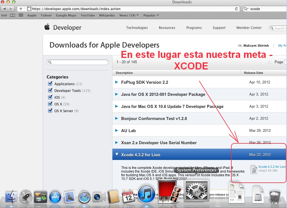
Task: Open Launchpad from the Dock
Action: click(x=26, y=197)
